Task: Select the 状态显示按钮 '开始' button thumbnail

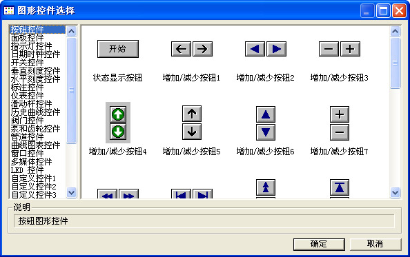Action: [118, 49]
